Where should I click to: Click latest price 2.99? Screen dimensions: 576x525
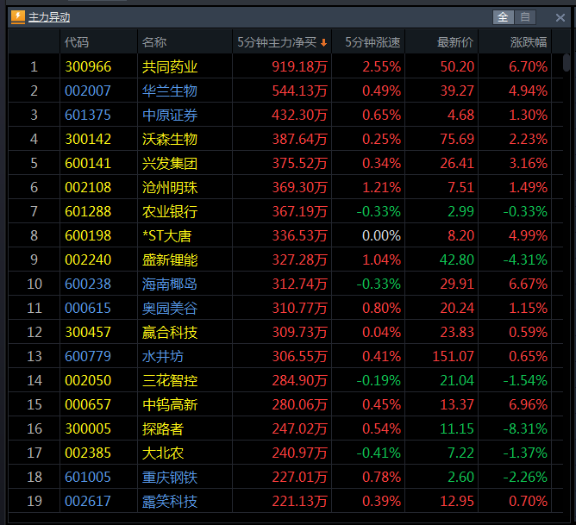click(x=461, y=211)
